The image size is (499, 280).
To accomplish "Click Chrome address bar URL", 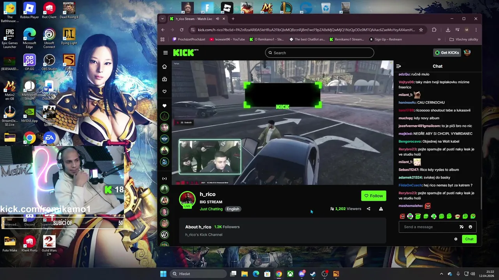I will (x=306, y=30).
